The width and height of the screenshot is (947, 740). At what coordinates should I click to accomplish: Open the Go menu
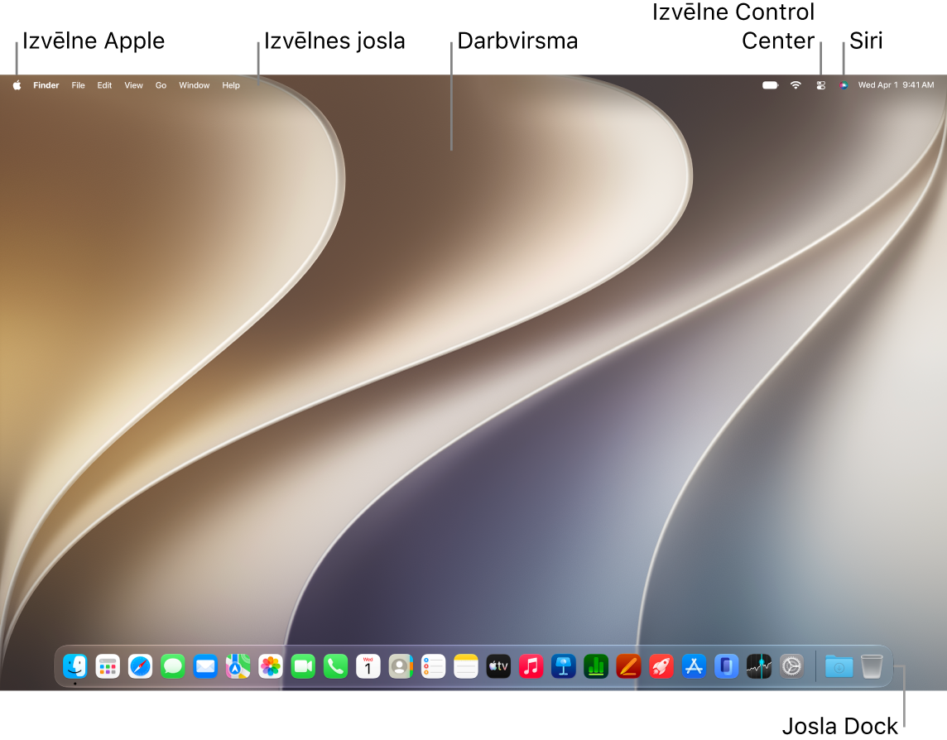pos(161,85)
